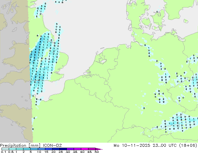The image size is (198, 153).
Task: Click the '0.1' legend scale value
Action: tap(3, 152)
